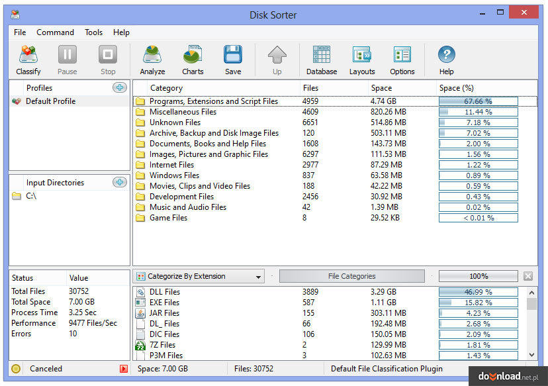Screen dimensions: 548x386
Task: Sort by the Space column header
Action: point(402,88)
